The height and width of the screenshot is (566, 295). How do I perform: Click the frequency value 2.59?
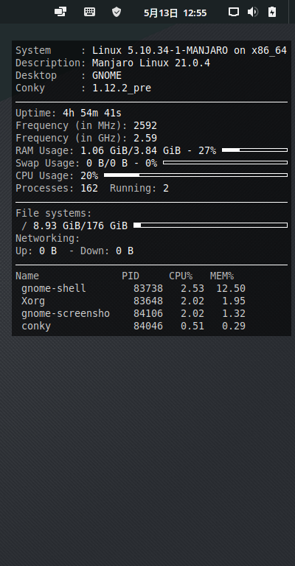pos(145,139)
